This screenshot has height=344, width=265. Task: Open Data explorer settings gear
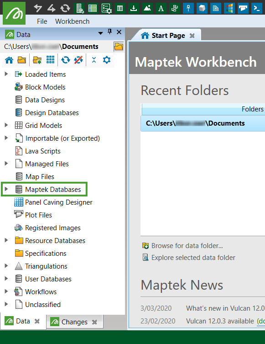[107, 60]
